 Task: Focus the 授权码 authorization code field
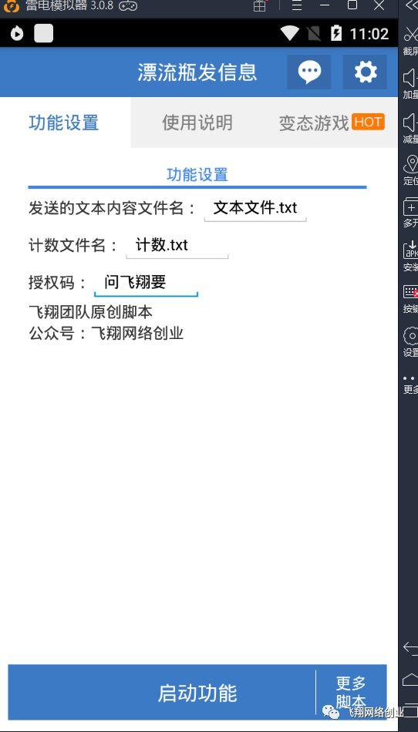click(x=147, y=283)
